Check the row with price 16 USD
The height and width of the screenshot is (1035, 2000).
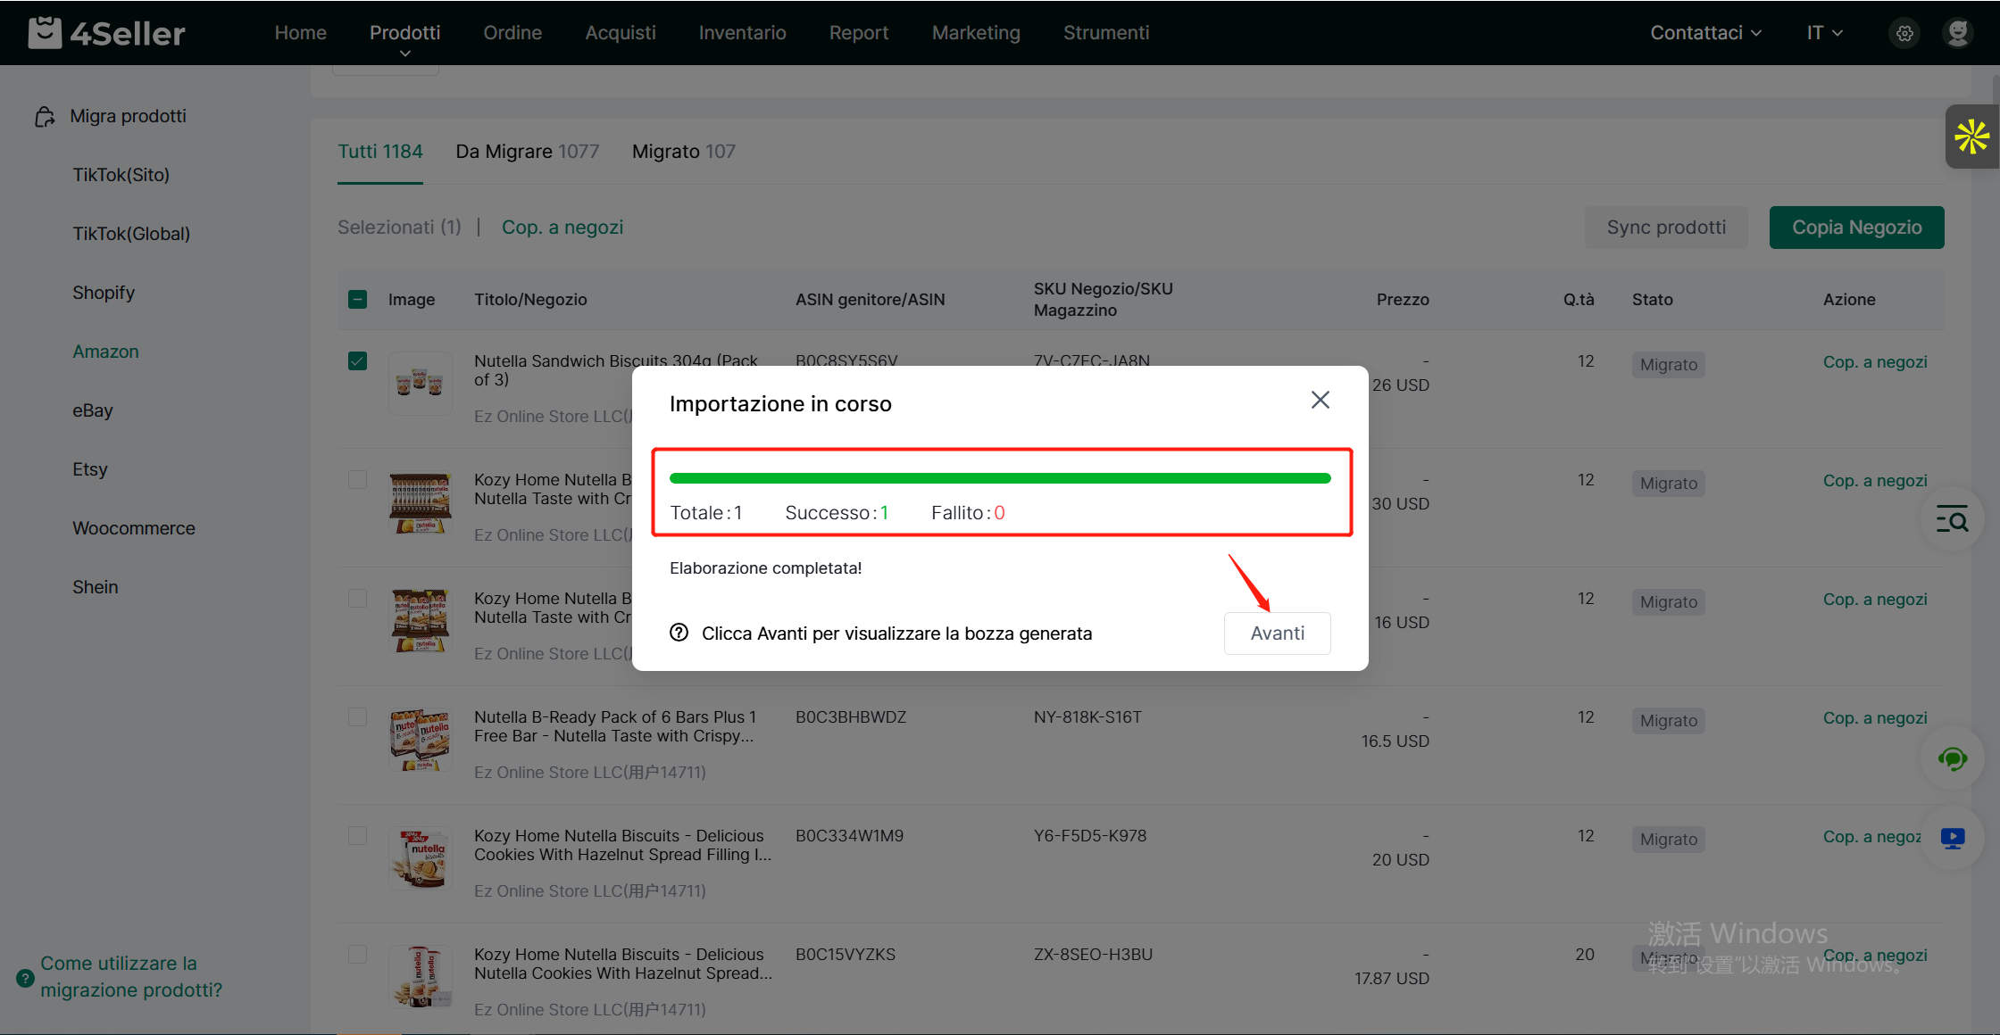(x=357, y=598)
